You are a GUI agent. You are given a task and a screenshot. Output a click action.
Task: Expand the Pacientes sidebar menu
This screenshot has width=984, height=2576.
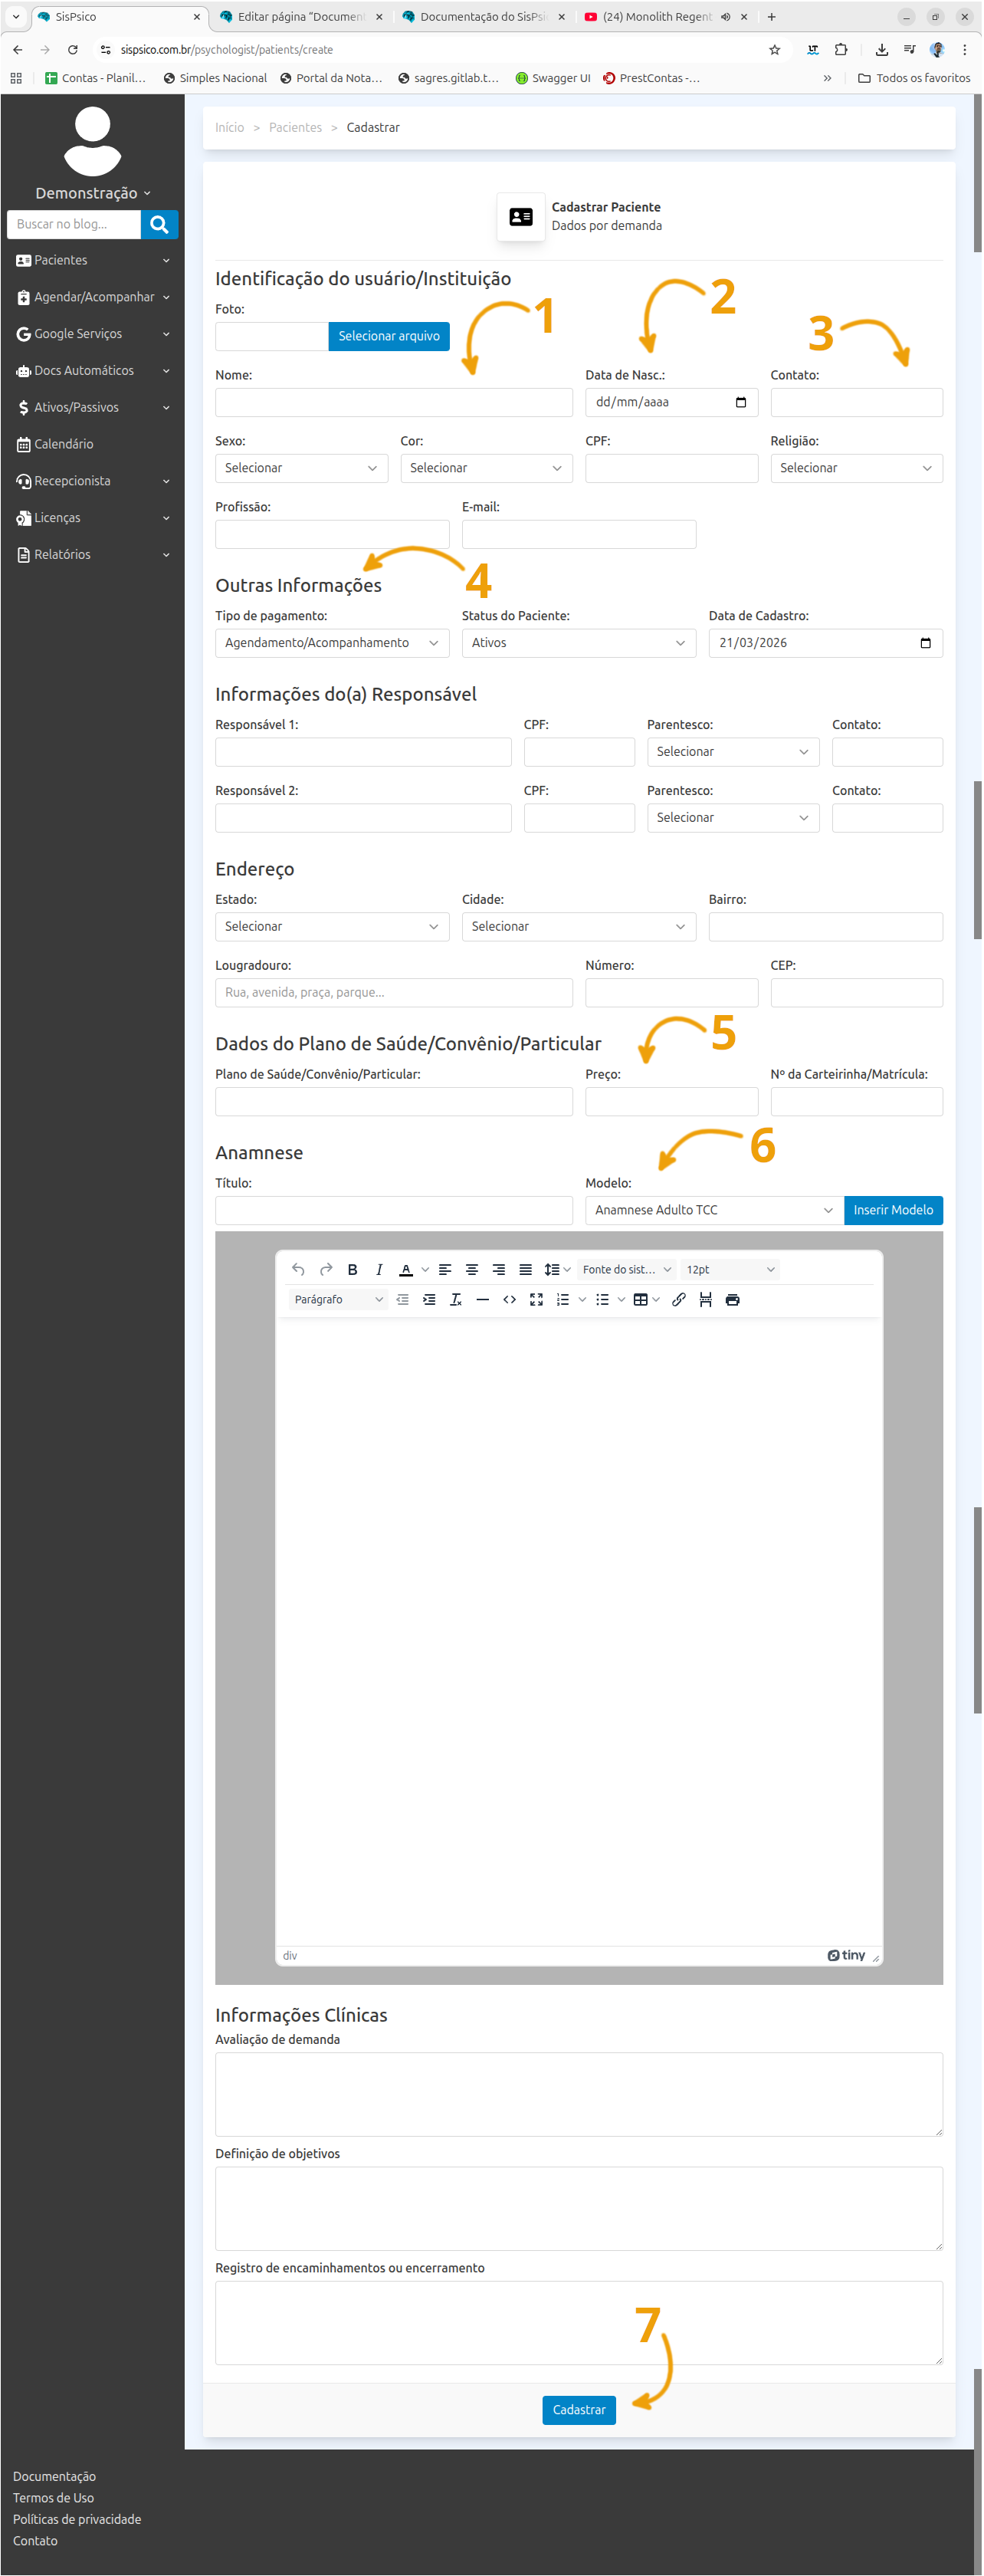point(92,260)
